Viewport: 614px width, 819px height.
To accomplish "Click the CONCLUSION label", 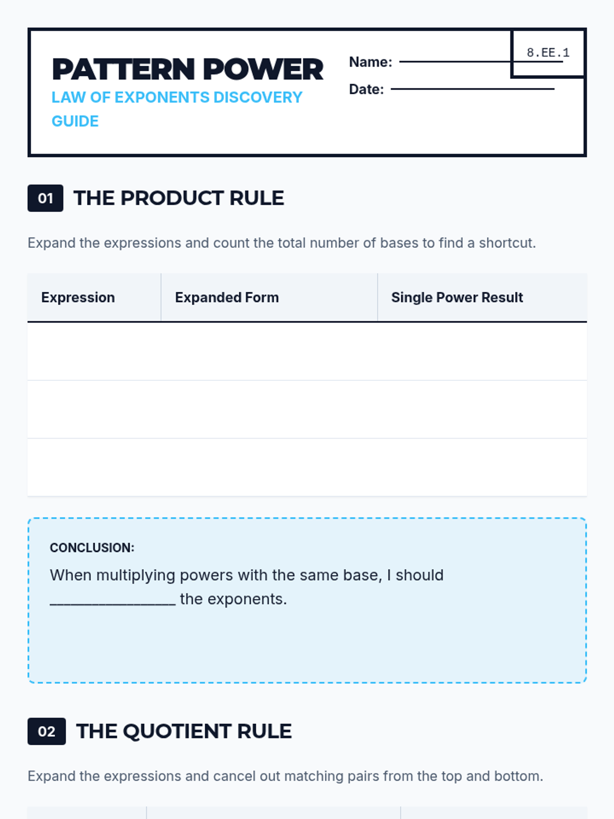I will coord(92,548).
